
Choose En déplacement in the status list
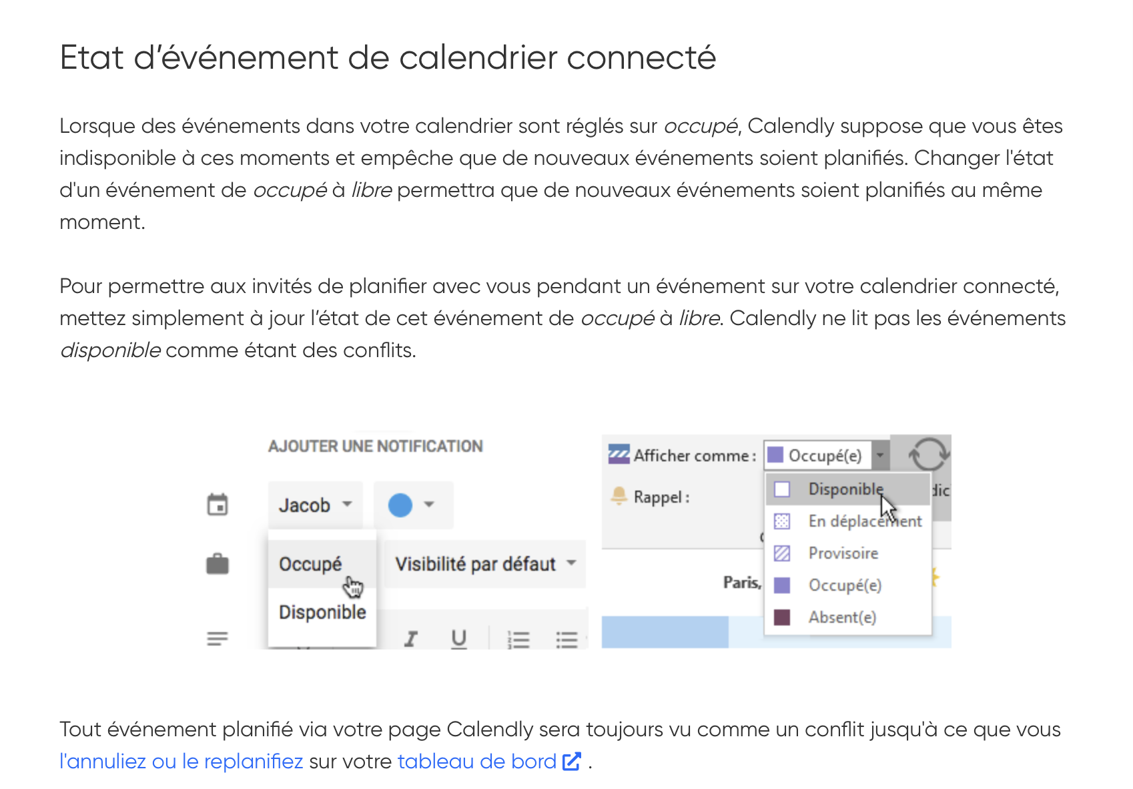(x=847, y=521)
